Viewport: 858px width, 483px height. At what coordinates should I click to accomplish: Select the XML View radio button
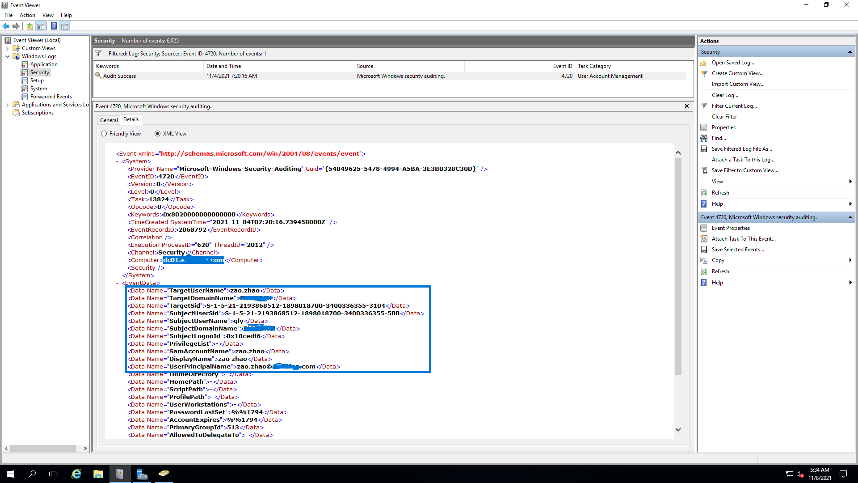point(157,134)
